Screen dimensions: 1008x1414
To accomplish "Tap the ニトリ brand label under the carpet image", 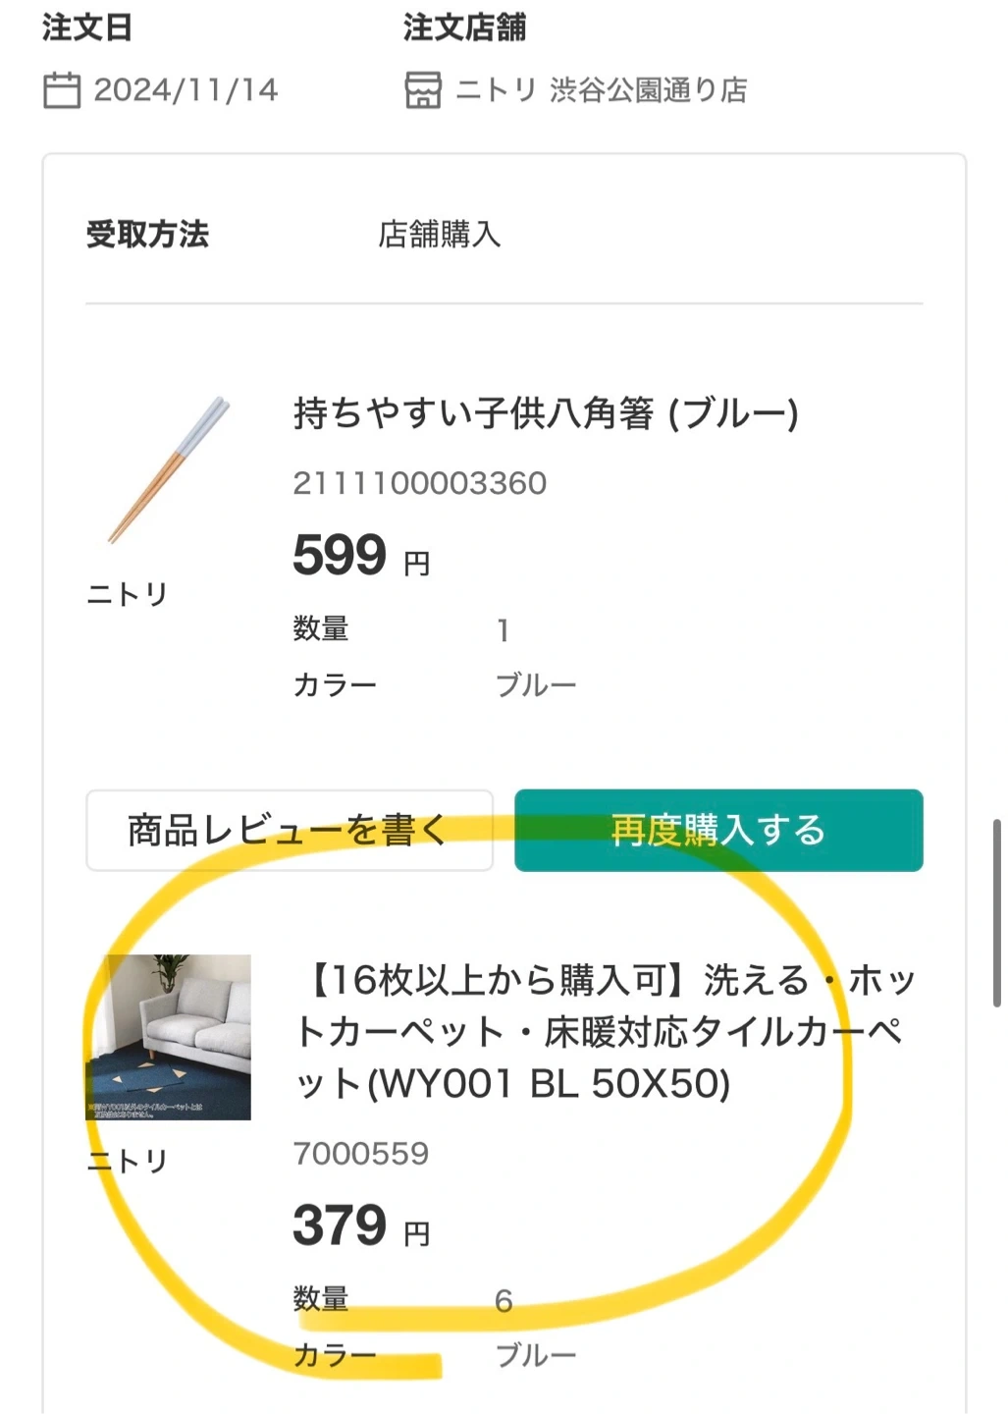I will point(128,1162).
